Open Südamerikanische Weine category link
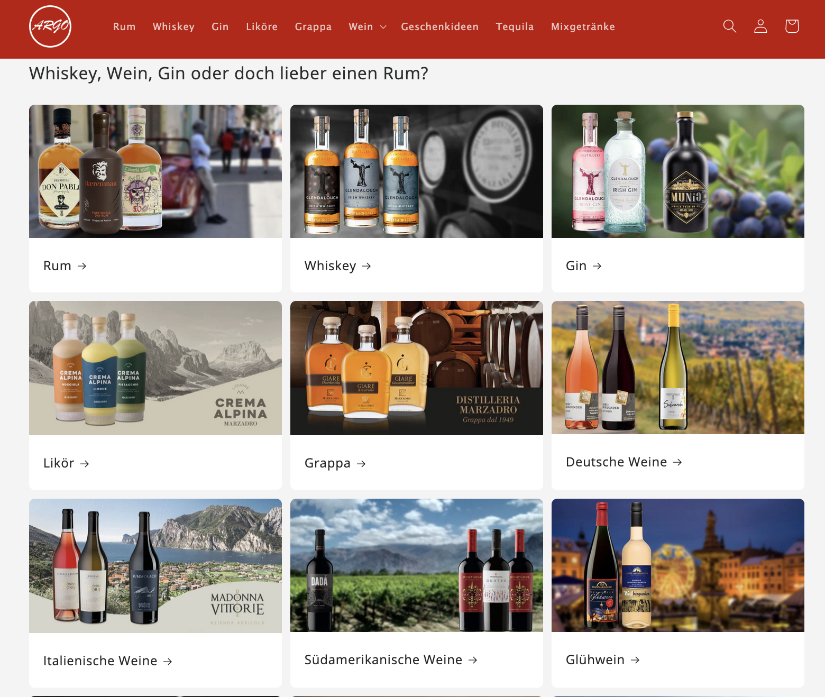 391,660
